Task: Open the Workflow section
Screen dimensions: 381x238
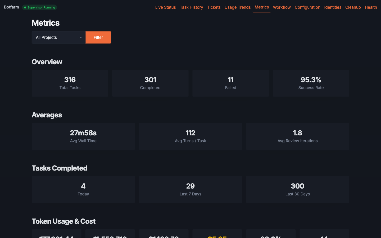Action: (282, 7)
